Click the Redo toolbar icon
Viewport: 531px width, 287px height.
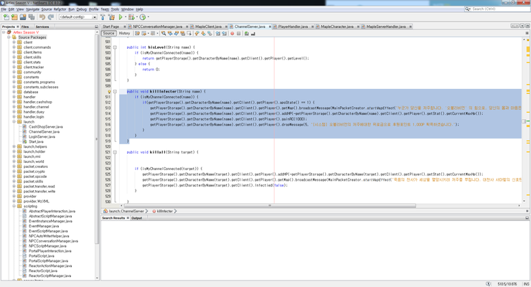50,17
